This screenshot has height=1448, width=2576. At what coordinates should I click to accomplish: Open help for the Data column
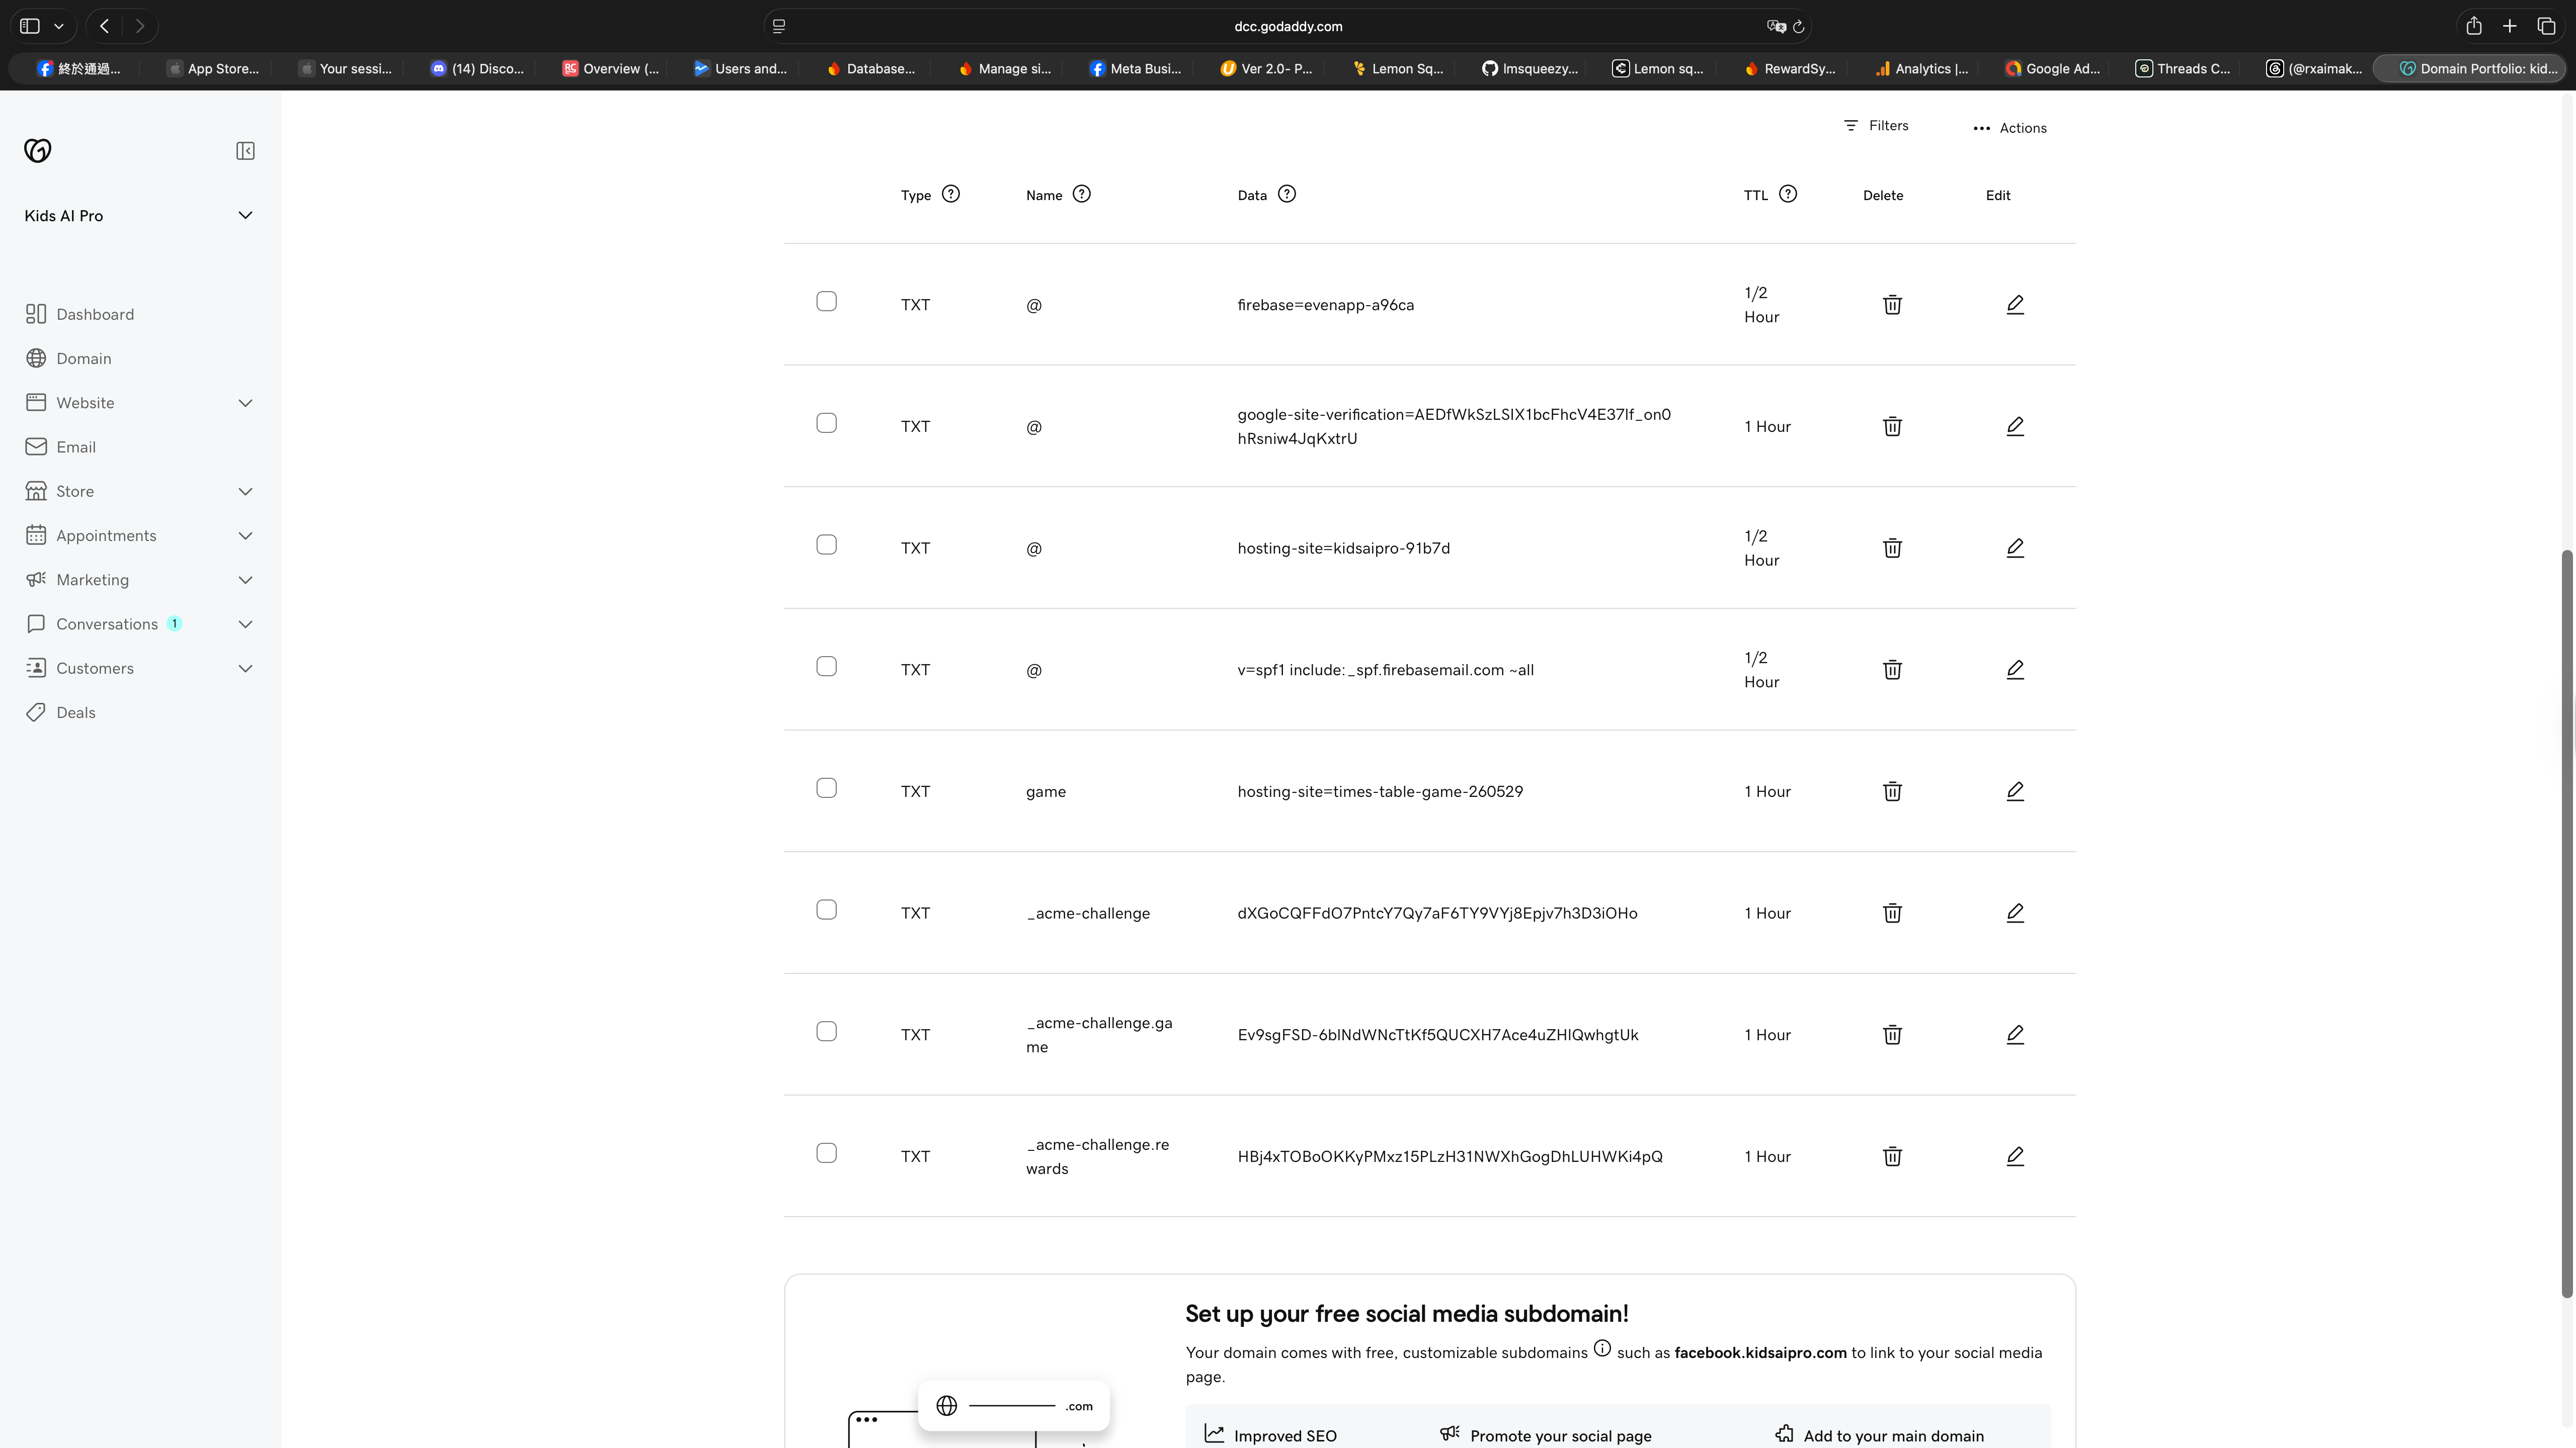pyautogui.click(x=1287, y=194)
